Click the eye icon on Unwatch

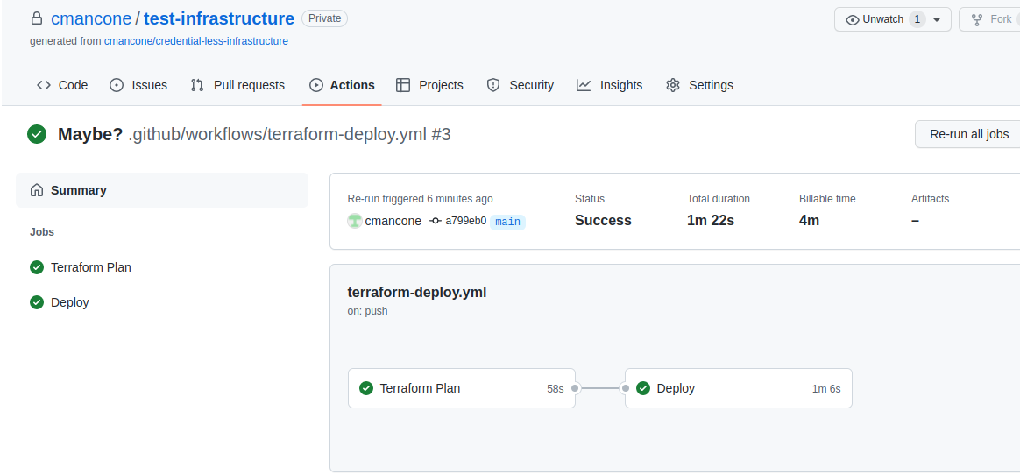tap(852, 19)
